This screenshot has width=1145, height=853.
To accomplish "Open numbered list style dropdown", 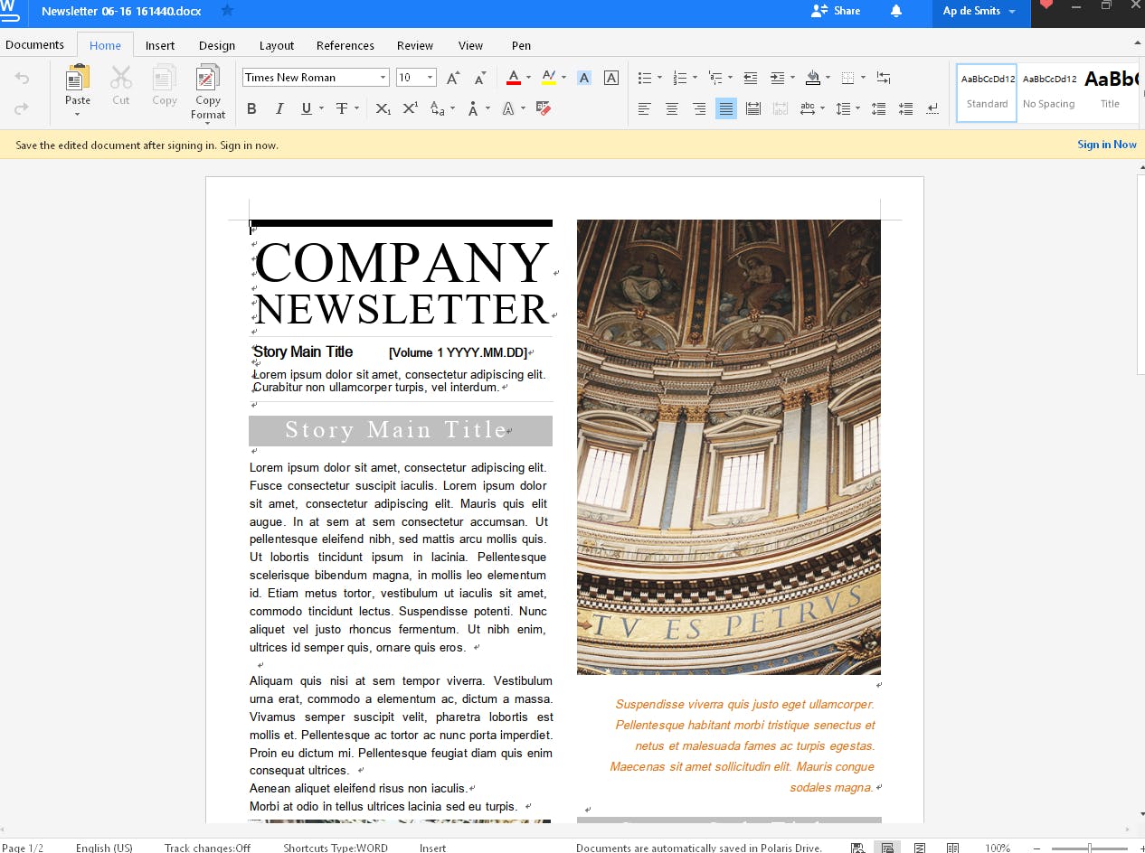I will tap(695, 78).
